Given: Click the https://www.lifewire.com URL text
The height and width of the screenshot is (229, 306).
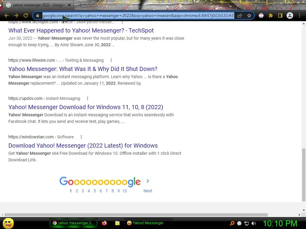Looking at the screenshot, I should click(x=31, y=60).
